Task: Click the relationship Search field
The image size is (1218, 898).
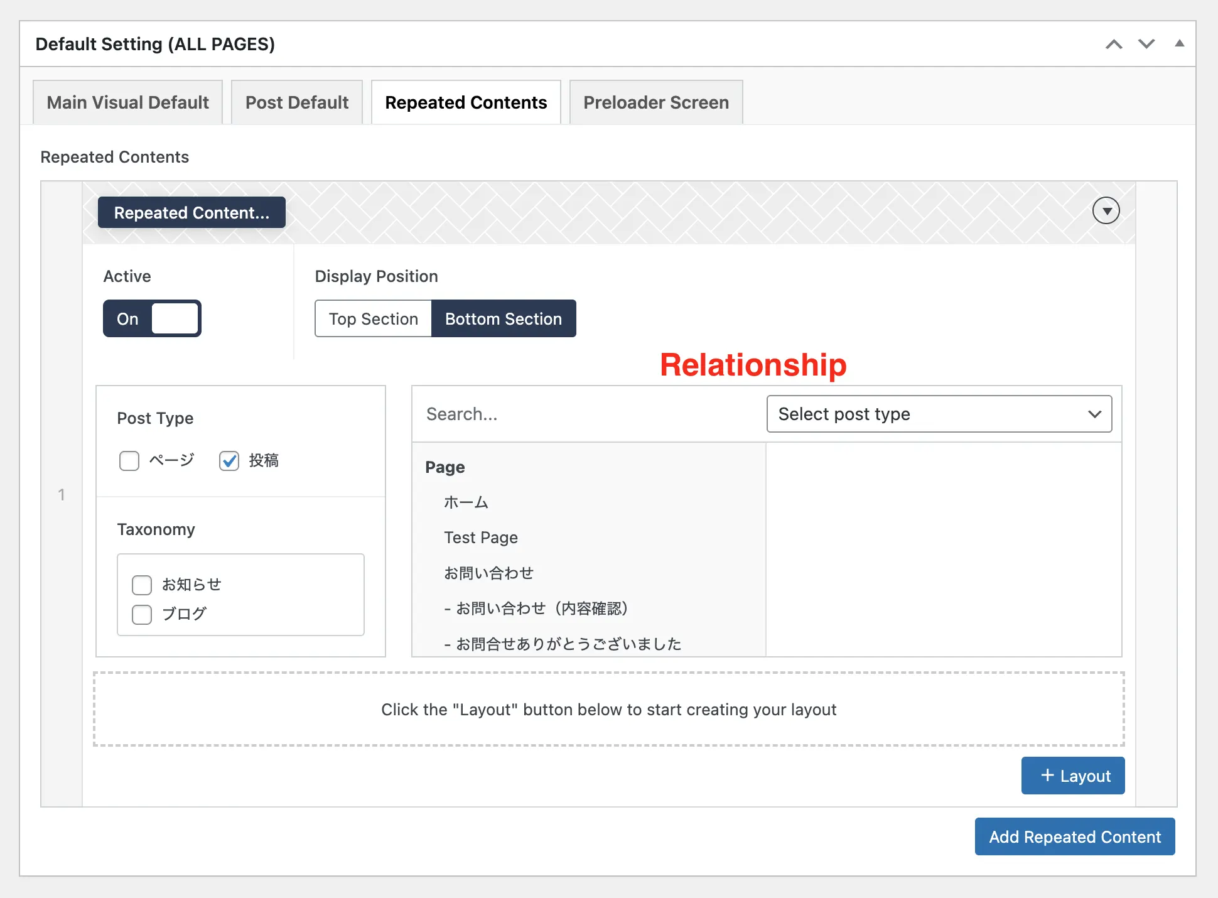Action: (588, 414)
